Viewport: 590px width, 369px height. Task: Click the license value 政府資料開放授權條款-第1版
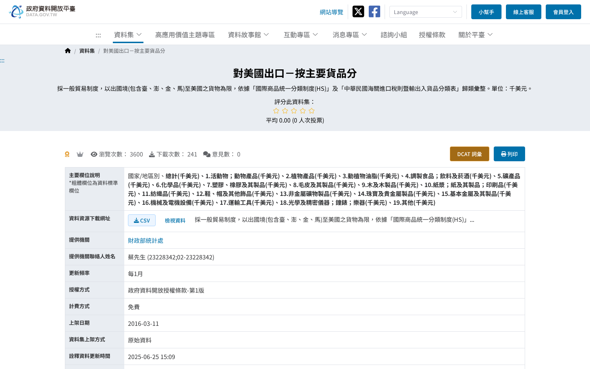(x=166, y=290)
